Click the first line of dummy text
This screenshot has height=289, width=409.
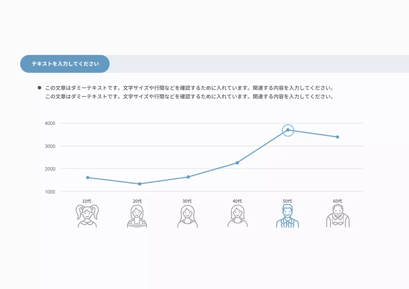[189, 88]
